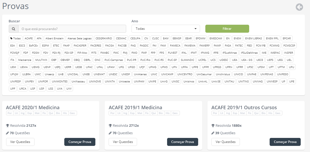Click the back arrow icon
The width and height of the screenshot is (310, 152).
299,7
